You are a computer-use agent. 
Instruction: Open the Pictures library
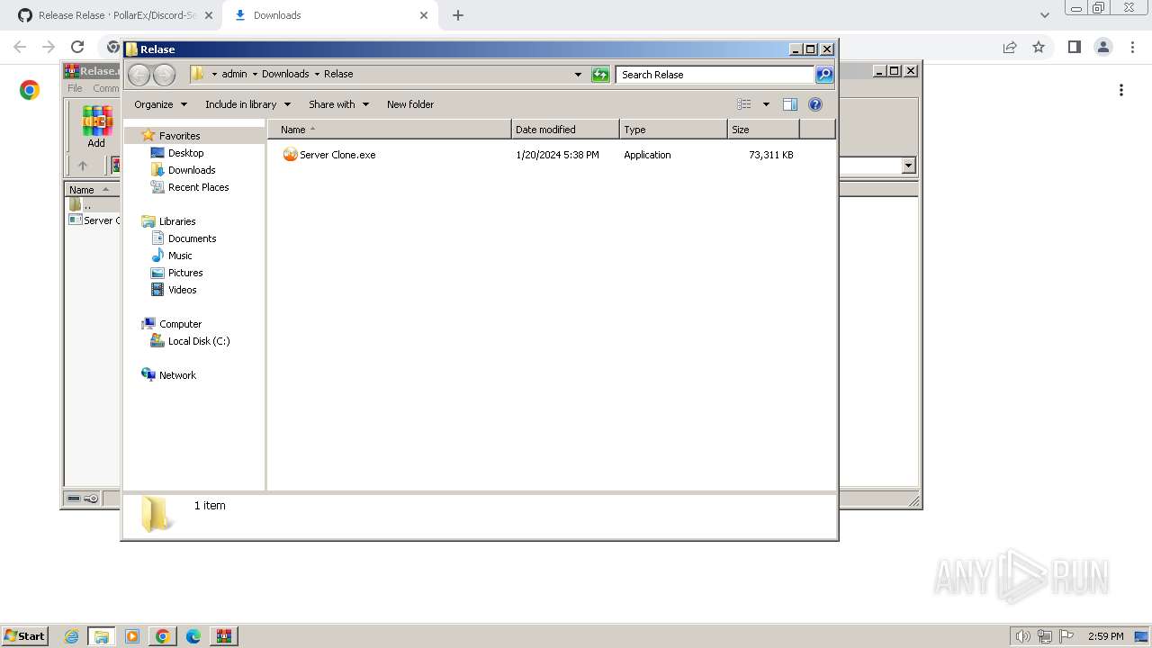[185, 273]
